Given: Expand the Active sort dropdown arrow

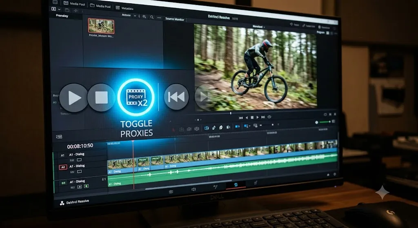Looking at the screenshot, I should point(135,16).
